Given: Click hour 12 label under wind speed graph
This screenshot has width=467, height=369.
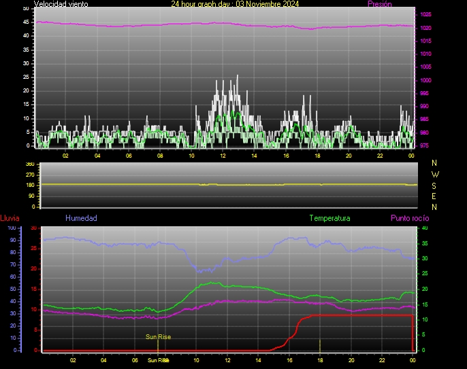Looking at the screenshot, I should [x=223, y=156].
